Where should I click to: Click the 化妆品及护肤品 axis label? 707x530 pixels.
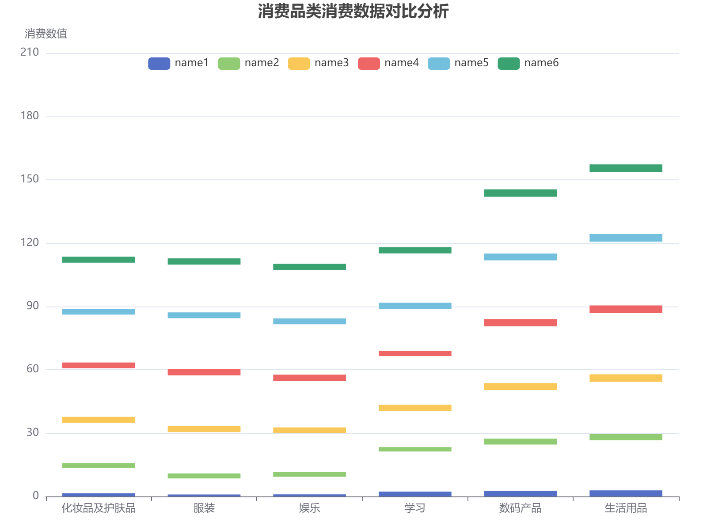[98, 508]
